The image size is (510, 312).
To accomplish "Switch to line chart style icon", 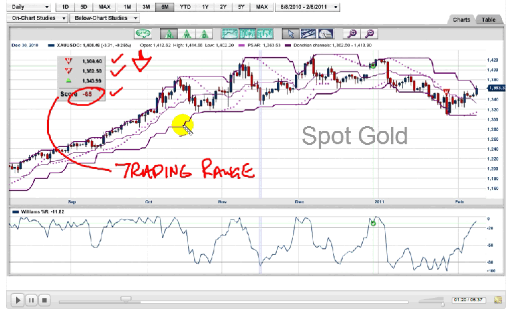I will click(x=230, y=34).
